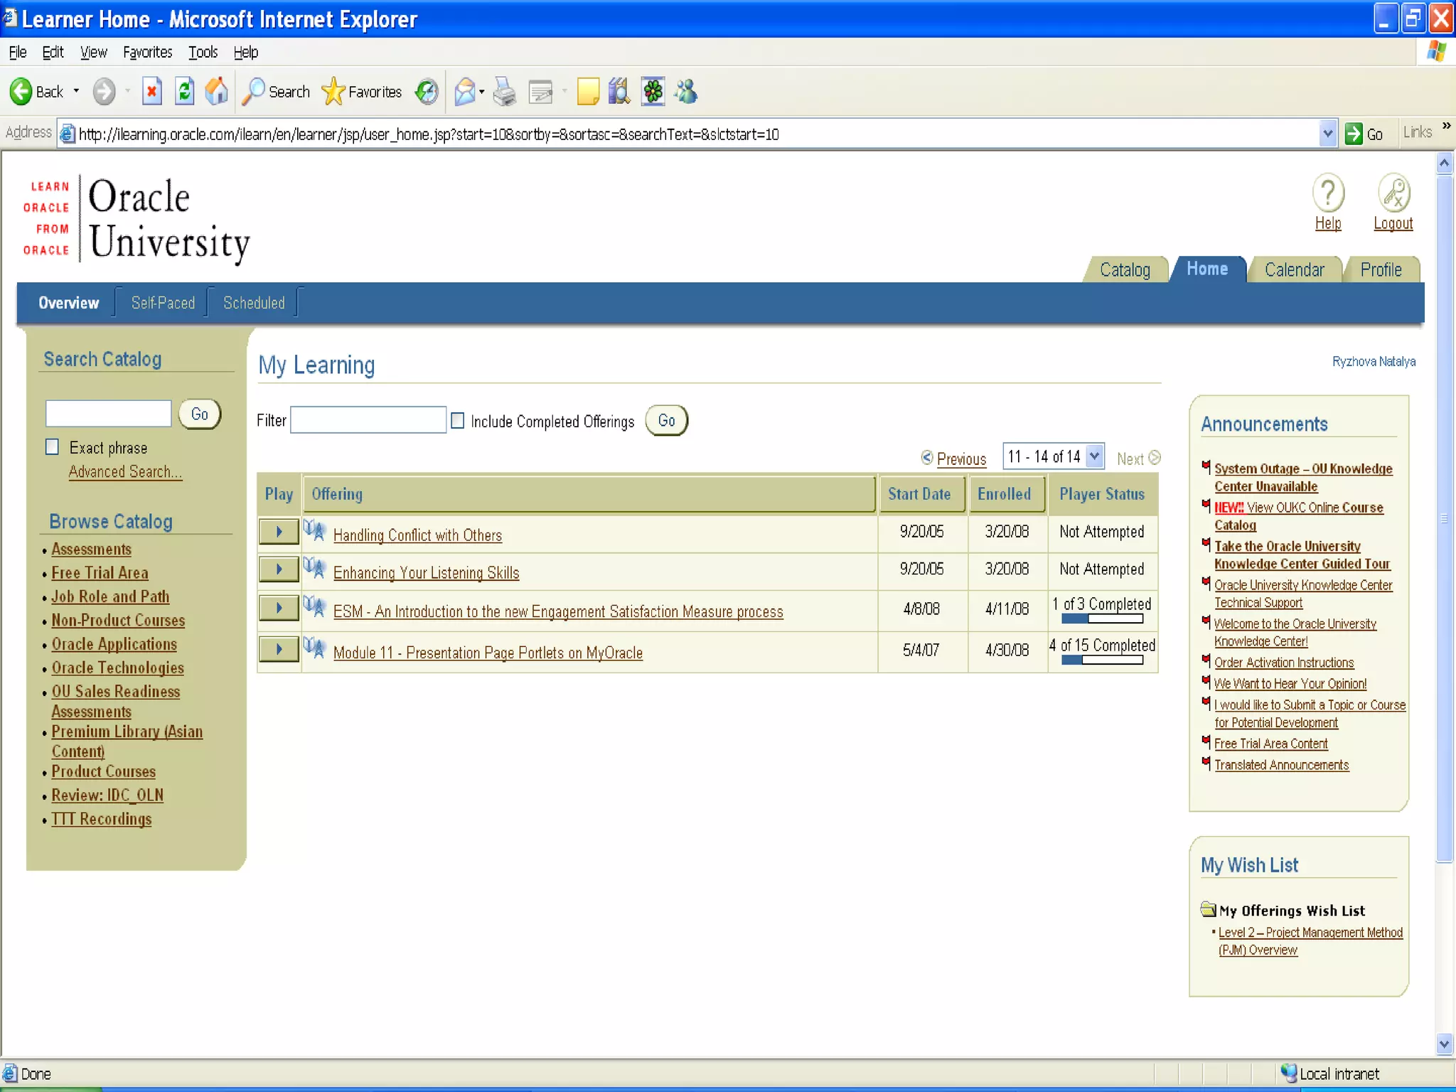This screenshot has width=1456, height=1092.
Task: Play the Handling Conflict with Others offering
Action: point(279,532)
